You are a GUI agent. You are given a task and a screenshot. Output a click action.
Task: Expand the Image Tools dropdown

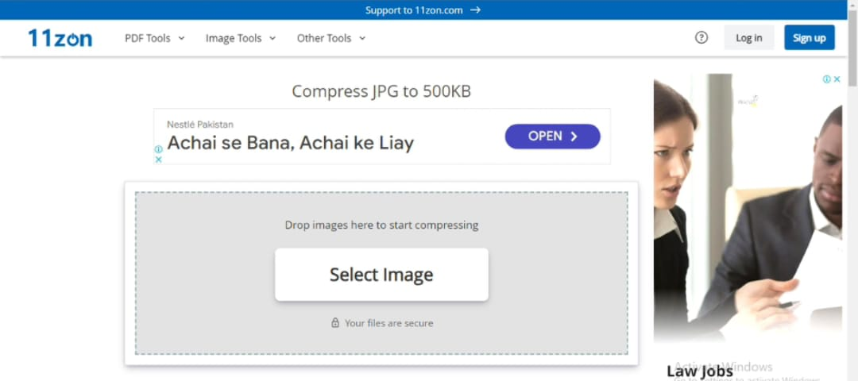(241, 38)
